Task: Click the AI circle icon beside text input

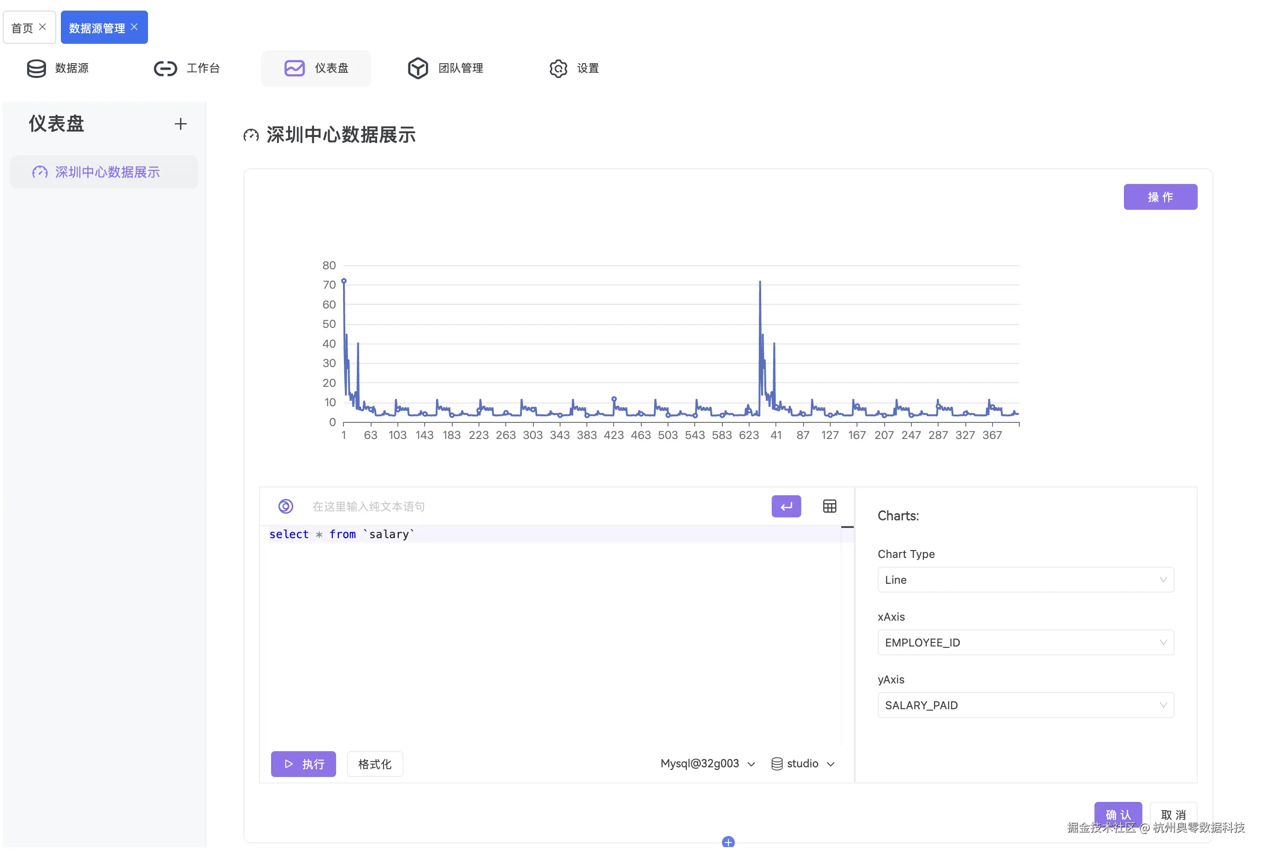Action: (286, 506)
